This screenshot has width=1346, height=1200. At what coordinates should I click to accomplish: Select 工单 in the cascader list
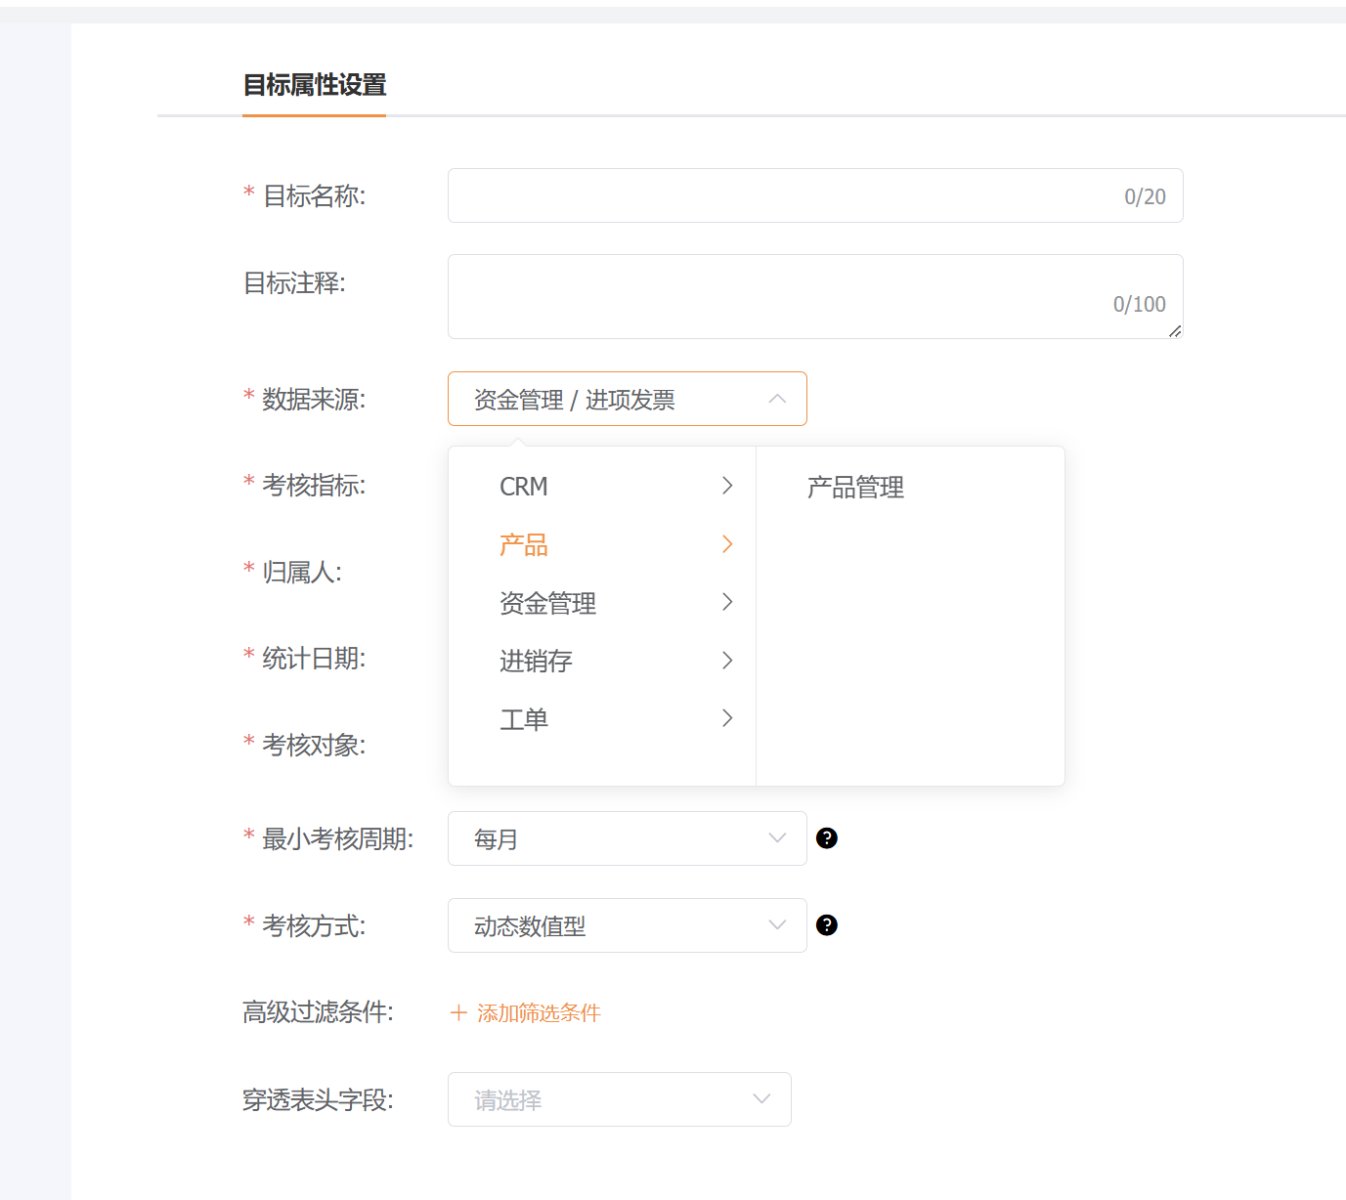point(524,719)
